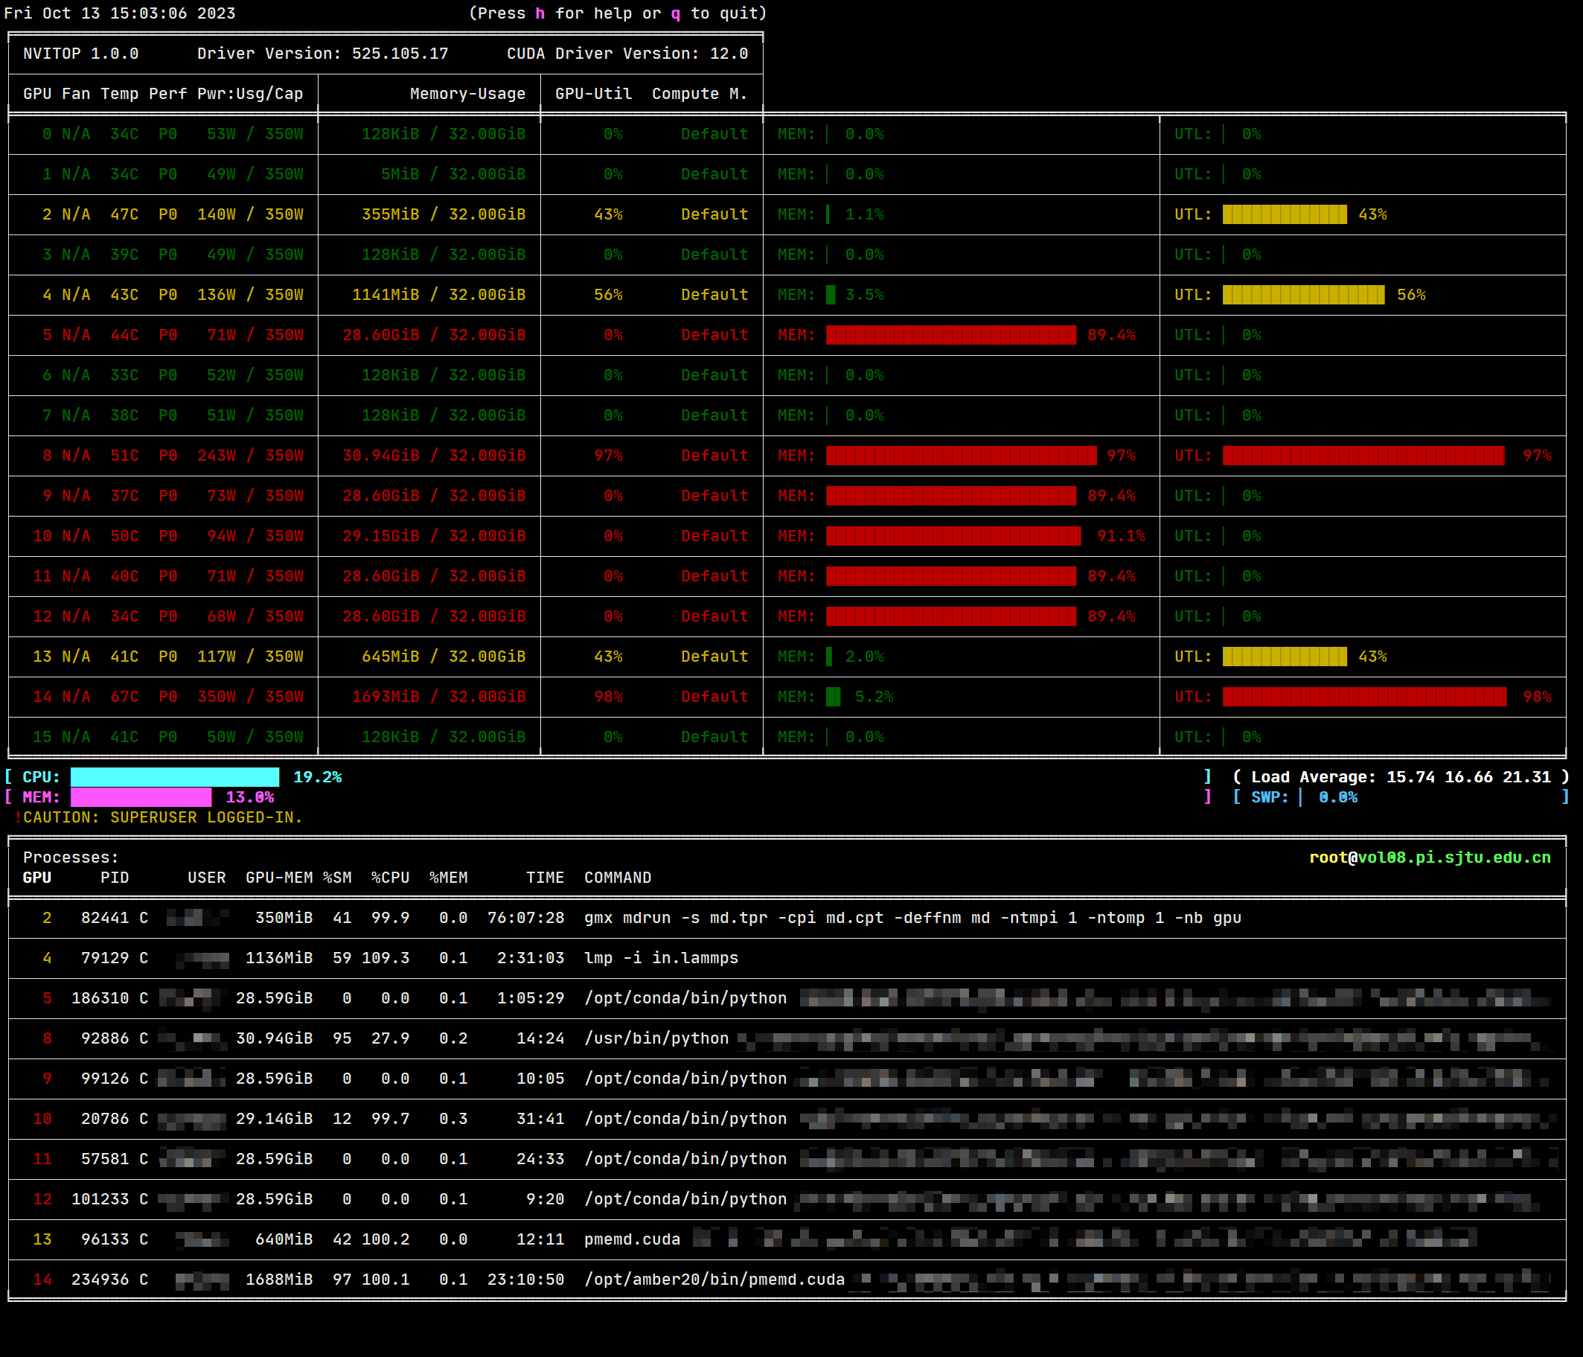Image resolution: width=1583 pixels, height=1357 pixels.
Task: Select process PID 57581
Action: (106, 1159)
